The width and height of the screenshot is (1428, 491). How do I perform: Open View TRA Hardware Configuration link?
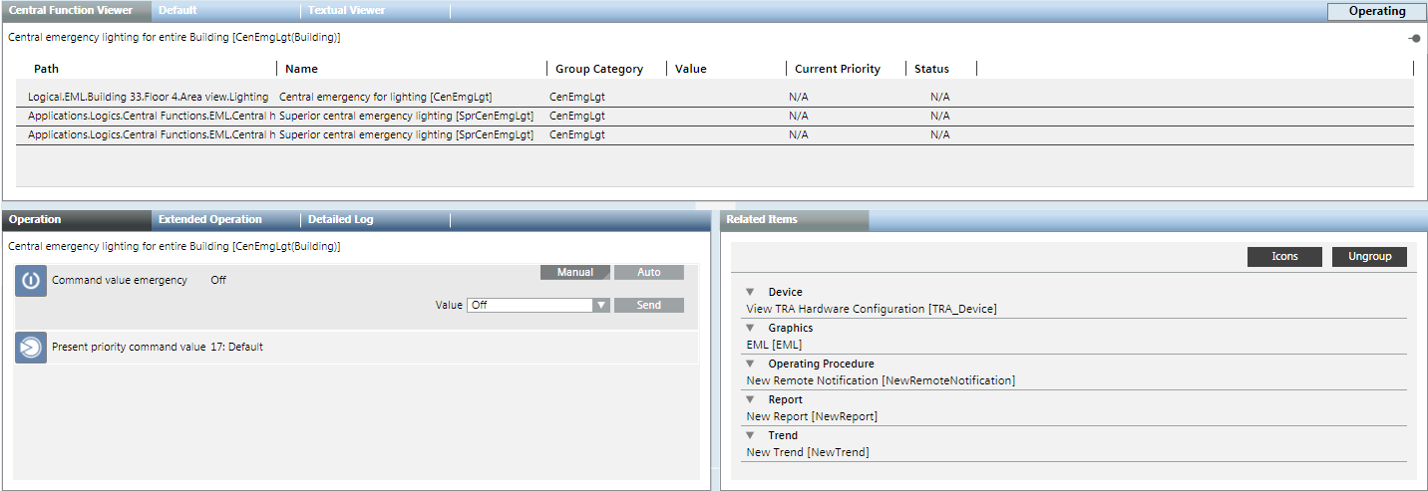(871, 309)
